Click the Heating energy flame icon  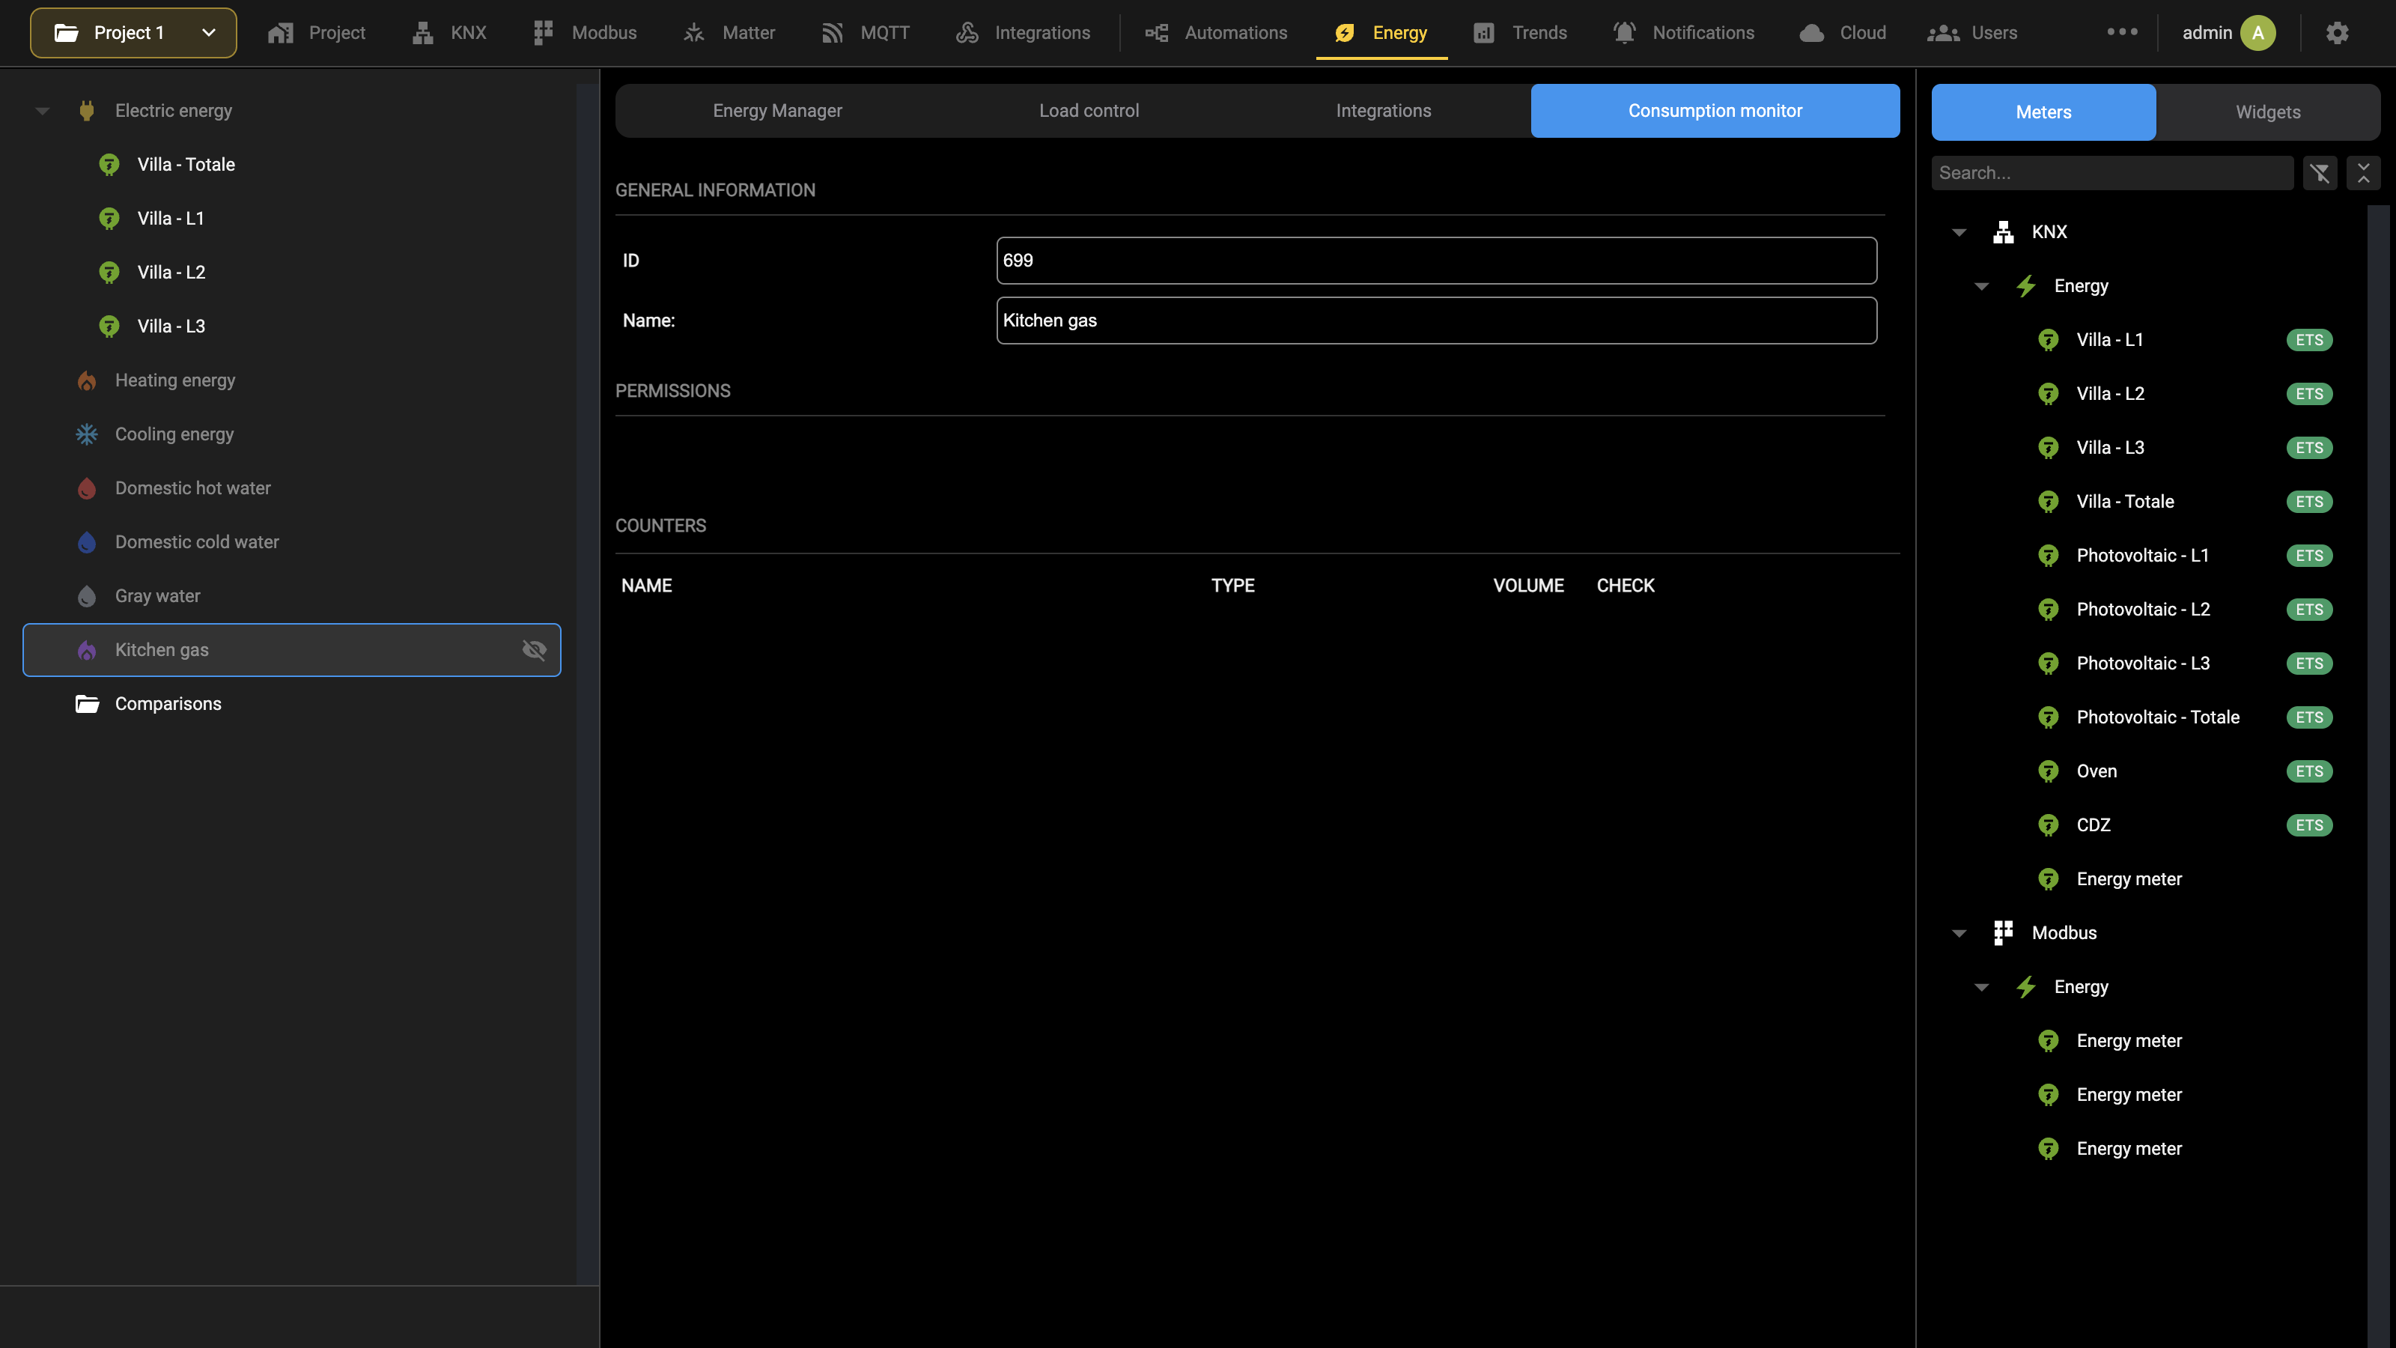coord(87,380)
